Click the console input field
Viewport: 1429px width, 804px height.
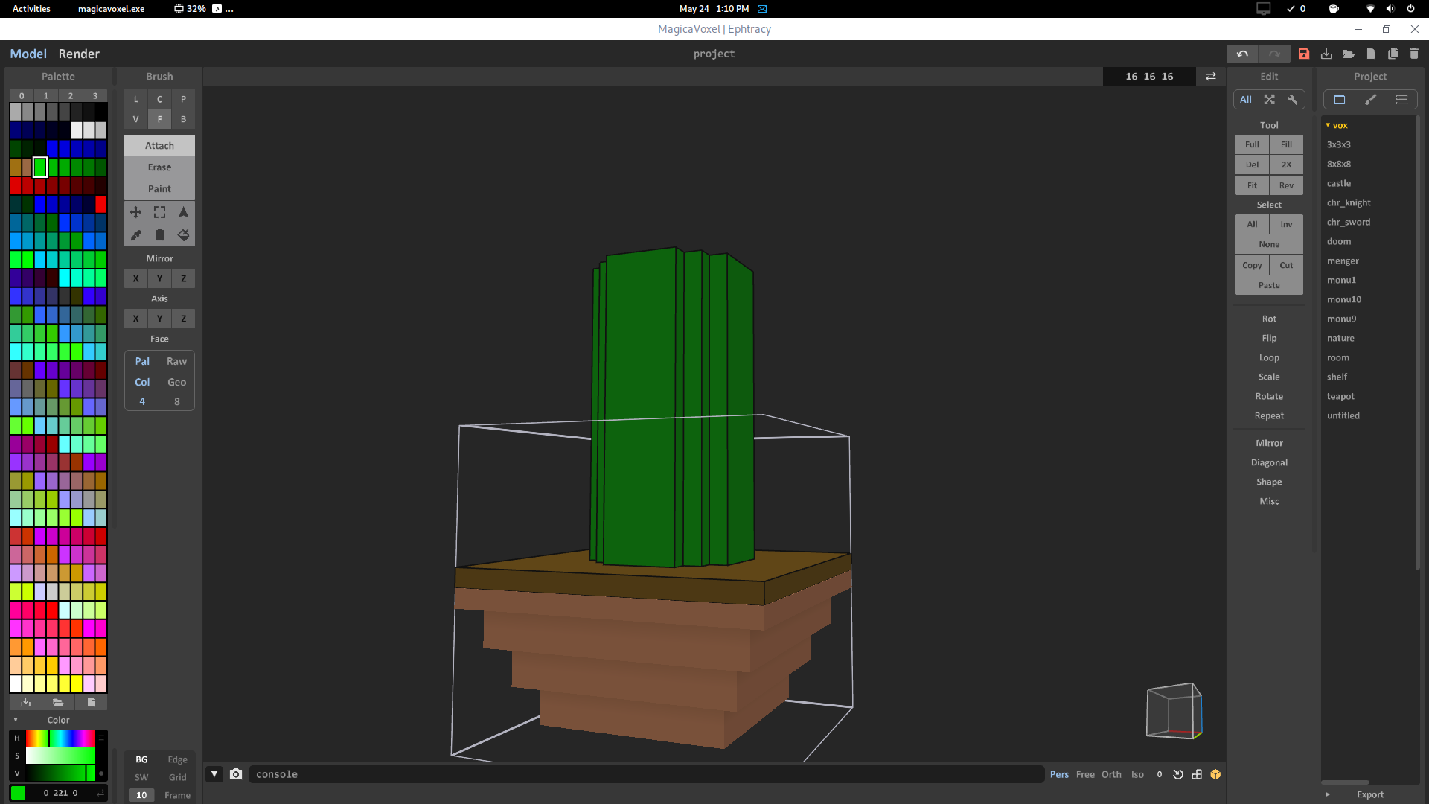pos(646,774)
